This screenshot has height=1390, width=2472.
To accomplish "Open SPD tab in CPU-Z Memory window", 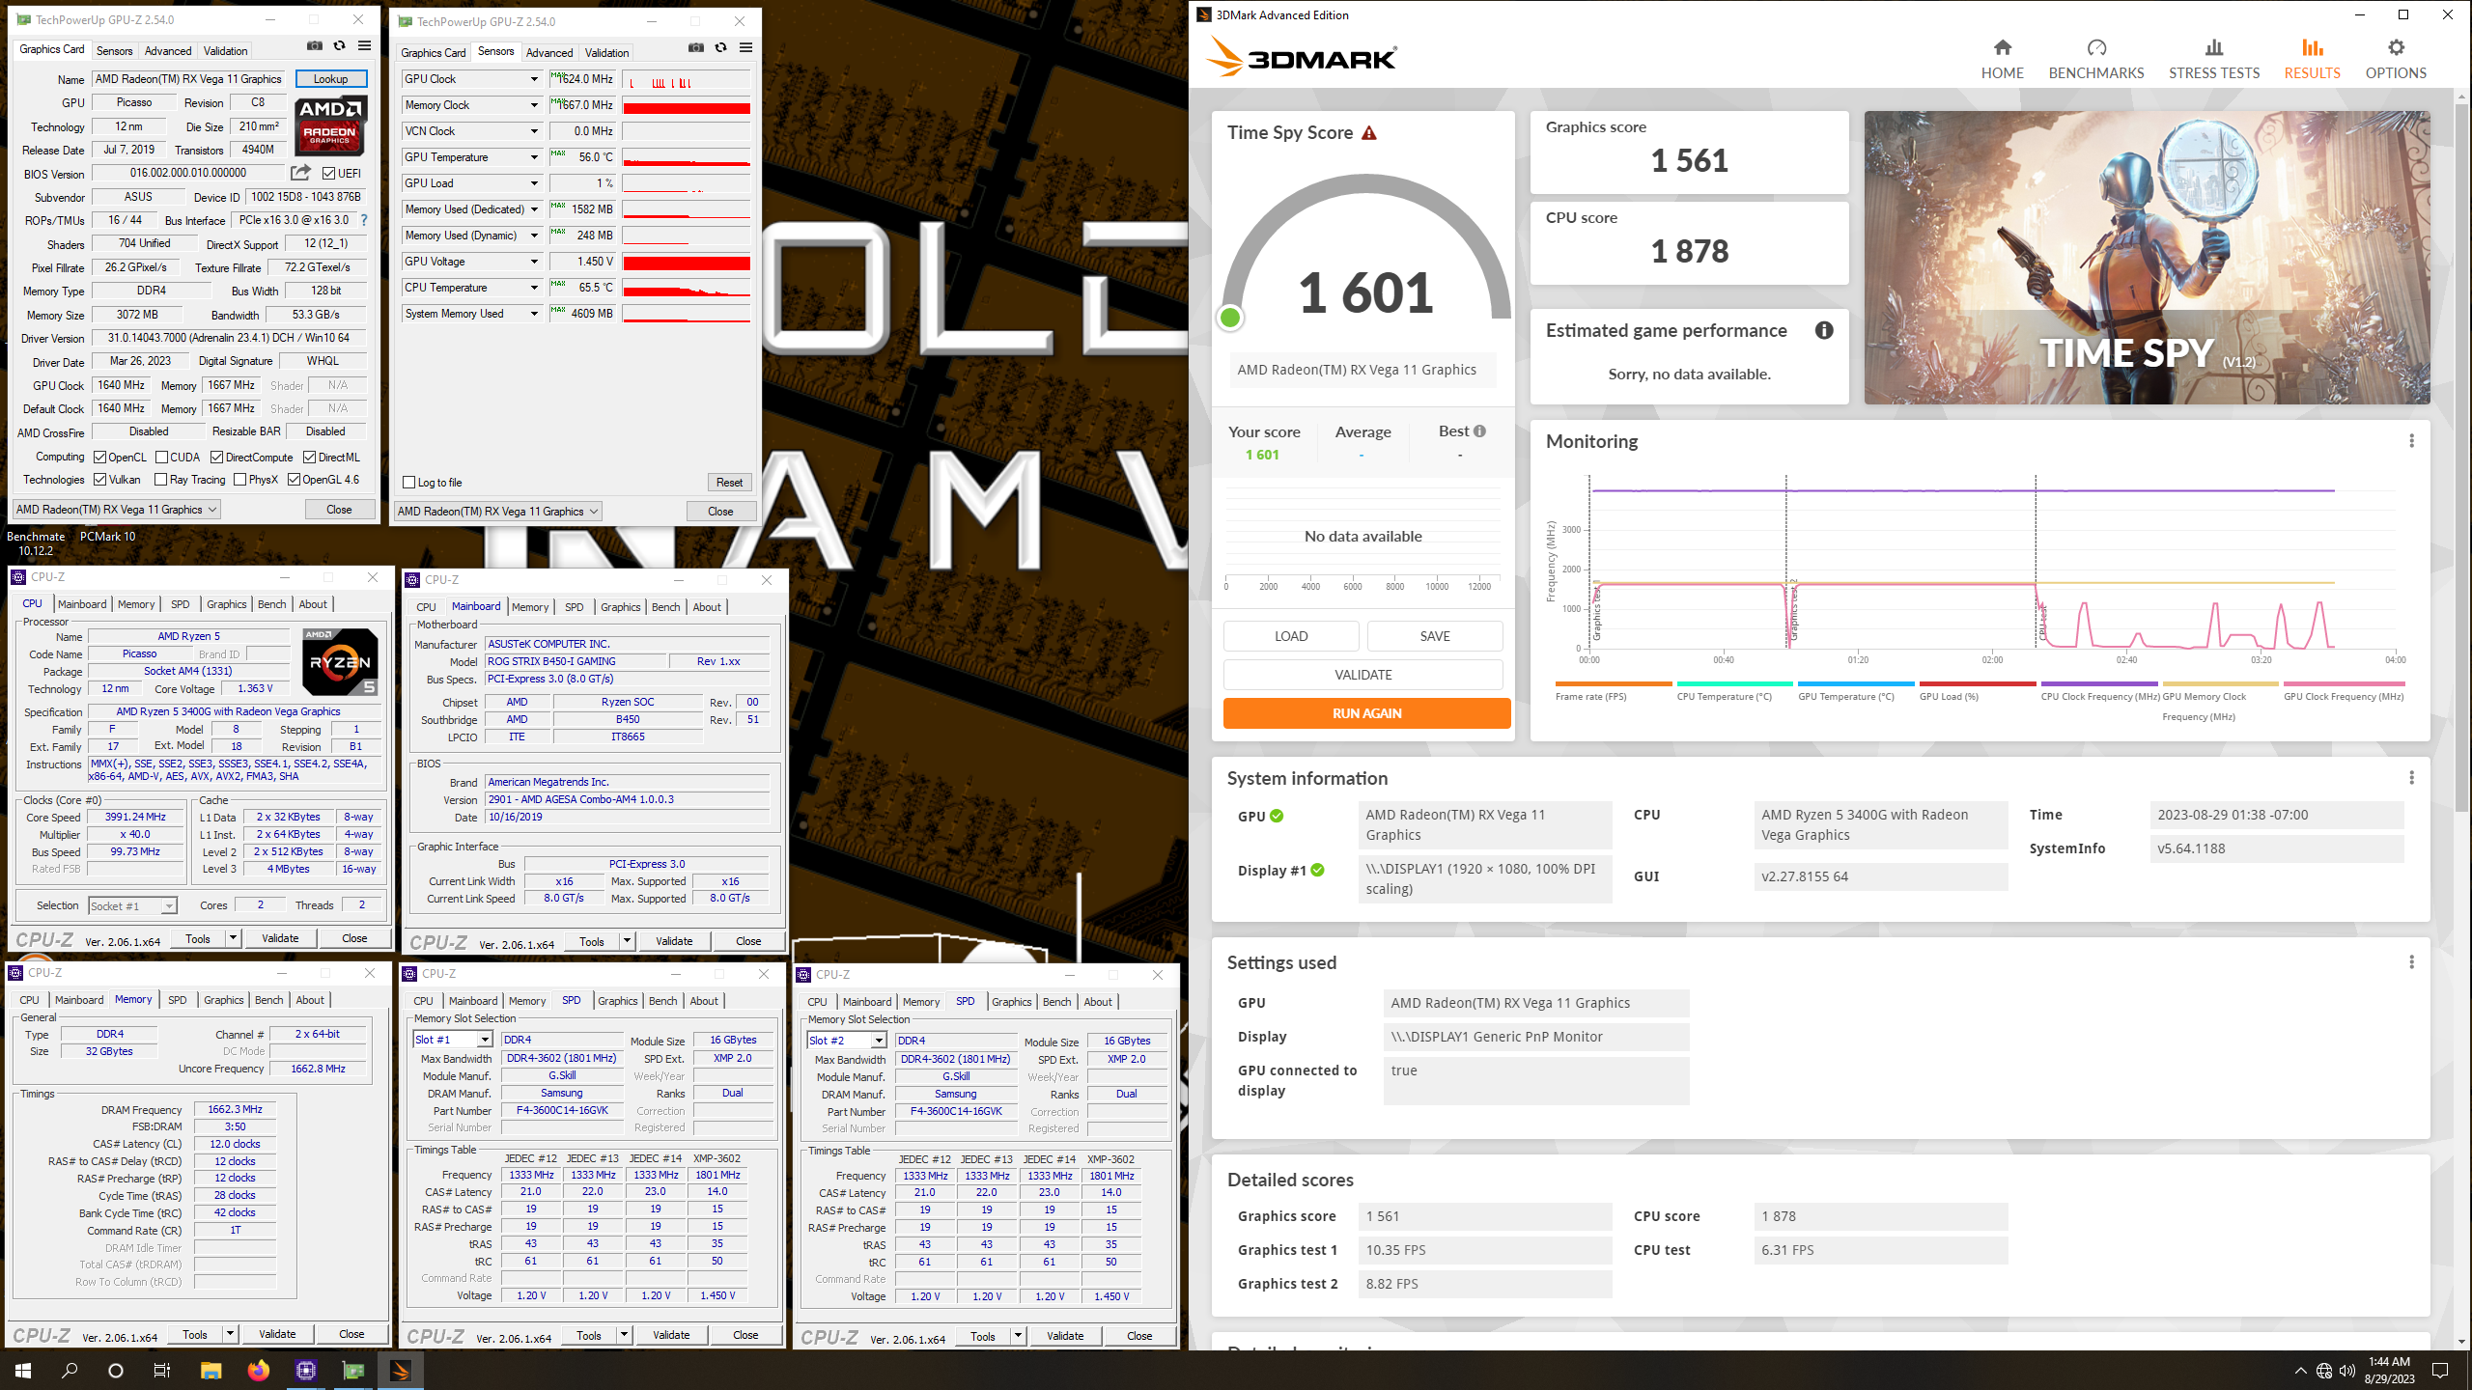I will click(178, 1000).
